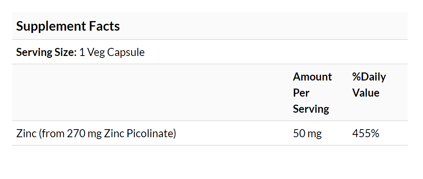Screen dimensions: 423x179
Task: Click the 455% daily value cell
Action: (366, 133)
